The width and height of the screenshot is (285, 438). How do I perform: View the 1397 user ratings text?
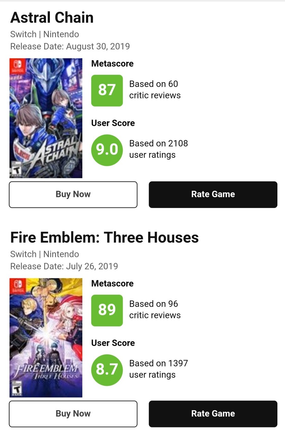tap(158, 369)
